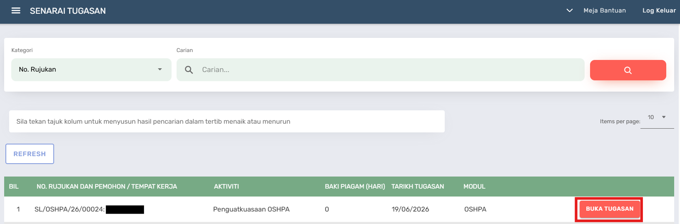This screenshot has width=680, height=224.
Task: Sort by AKTIVITI column header
Action: point(227,187)
